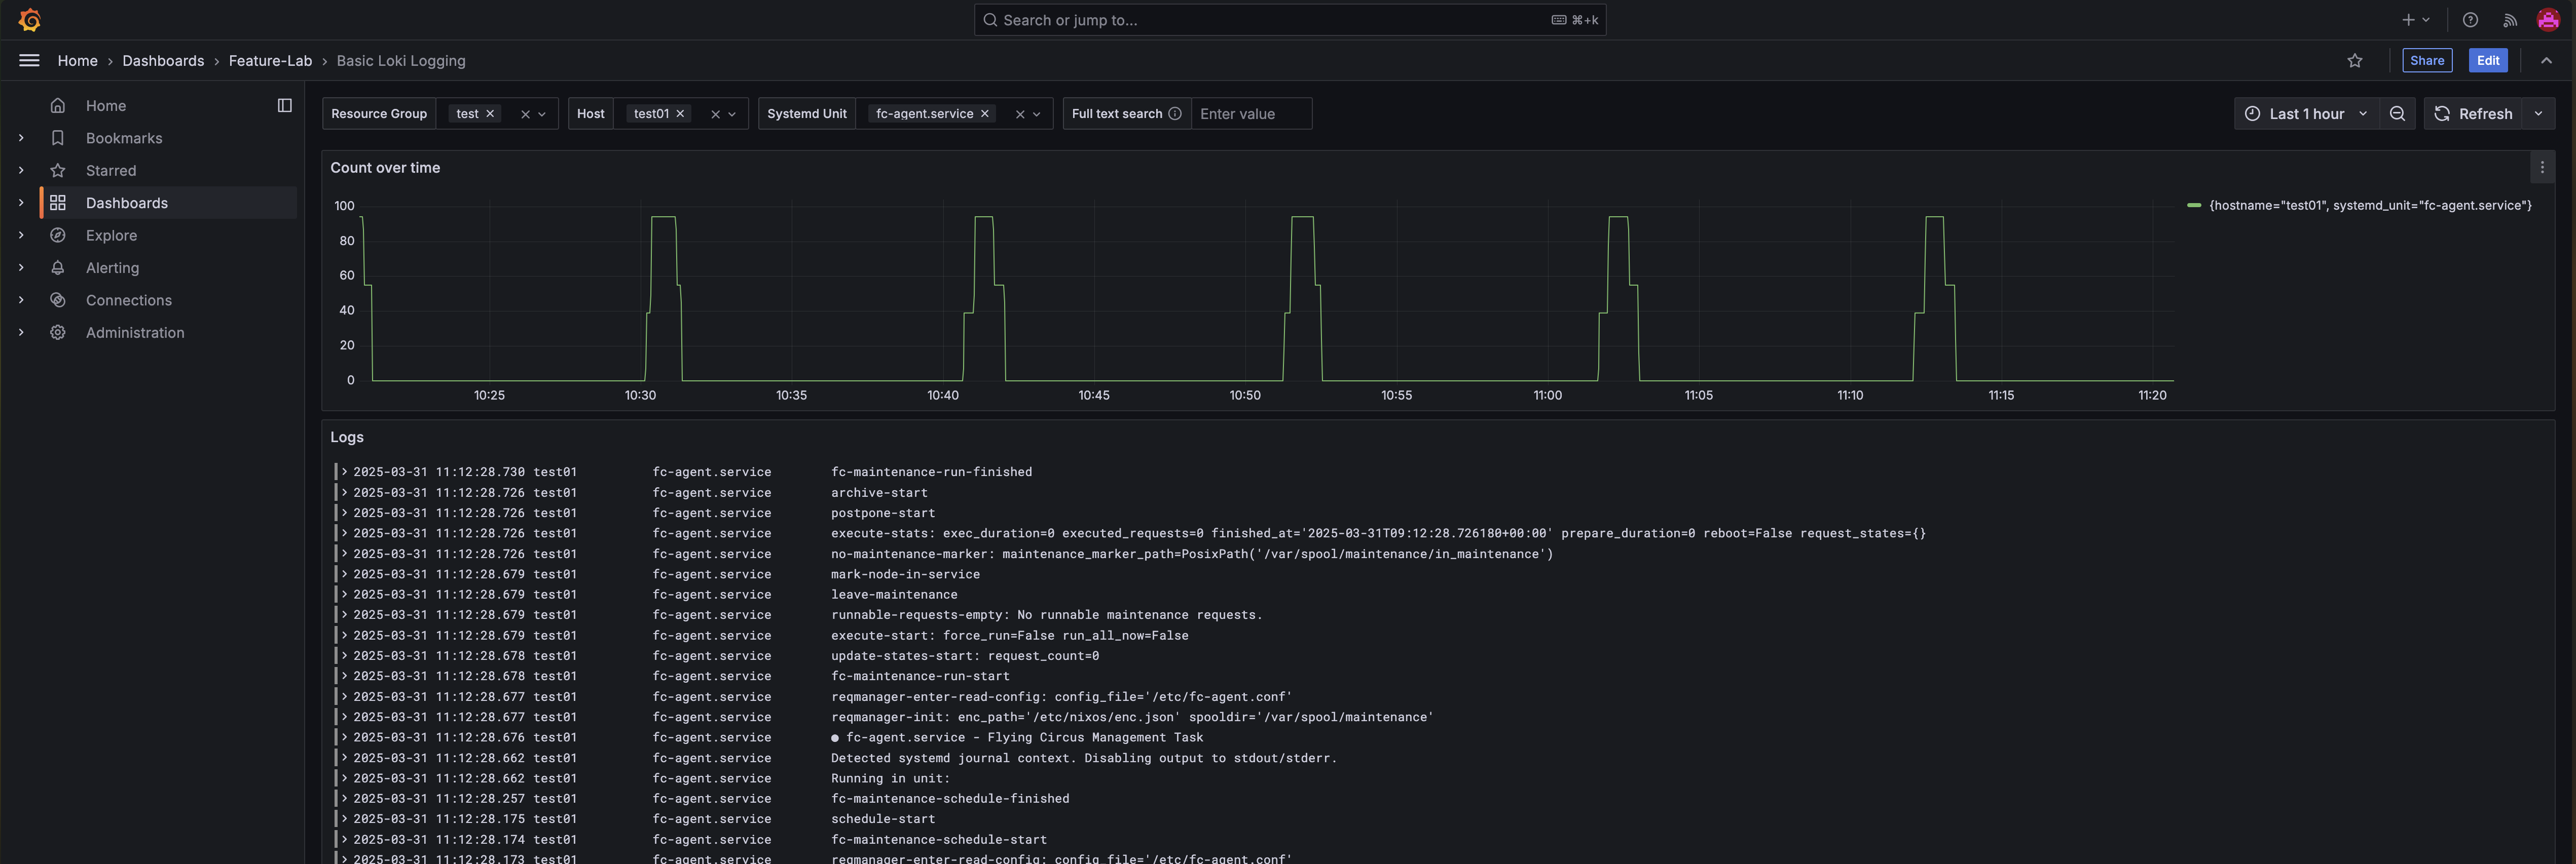This screenshot has height=864, width=2576.
Task: Star this dashboard as favorite
Action: [x=2354, y=61]
